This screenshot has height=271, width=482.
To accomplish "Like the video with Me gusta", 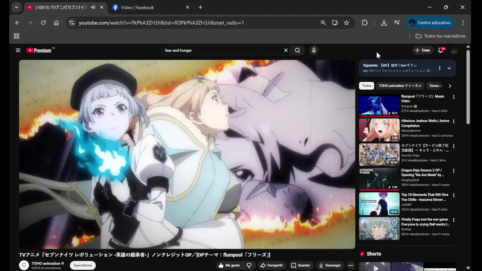I will point(229,265).
